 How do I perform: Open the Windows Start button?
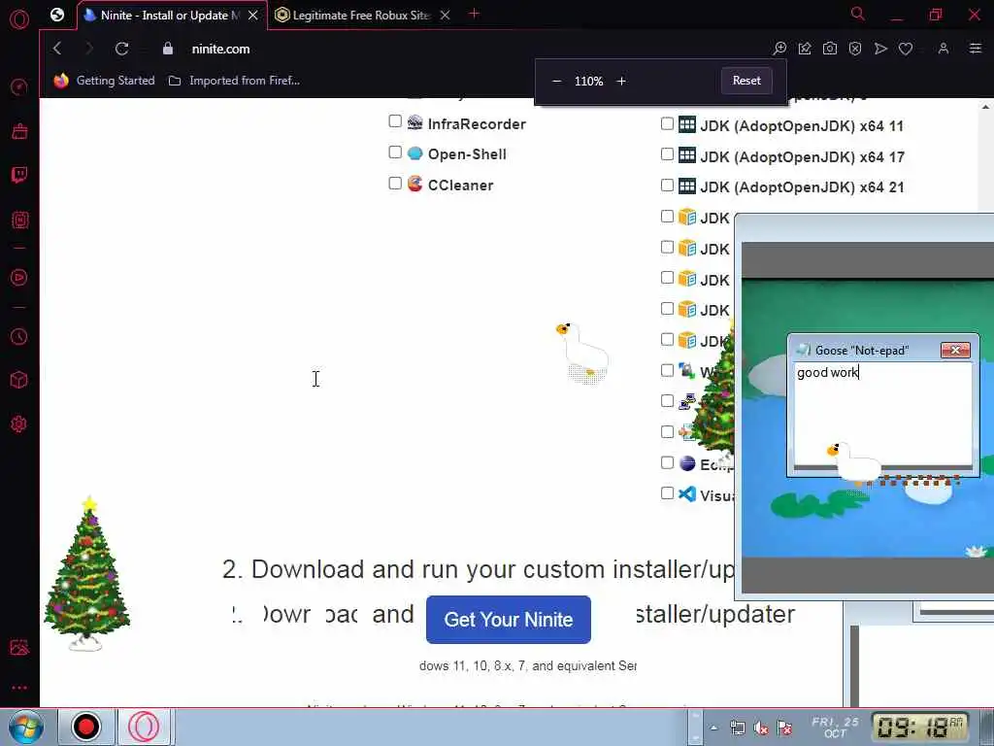click(25, 727)
